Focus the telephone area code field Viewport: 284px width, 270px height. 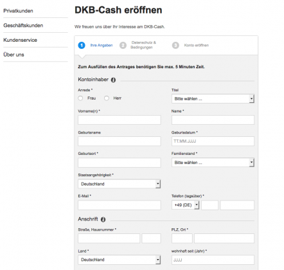pos(210,205)
